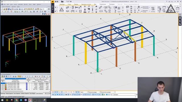Select the measure distance tool in Tekla ribbon
Image resolution: width=182 pixels, height=102 pixels.
click(x=100, y=7)
